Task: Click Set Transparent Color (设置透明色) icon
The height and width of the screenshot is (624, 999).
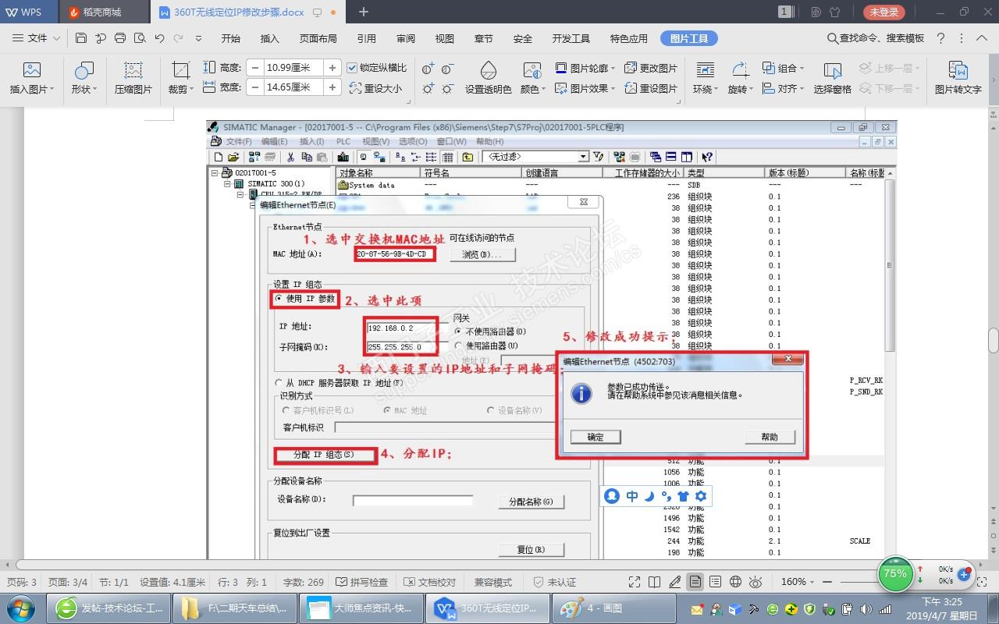Action: [488, 71]
